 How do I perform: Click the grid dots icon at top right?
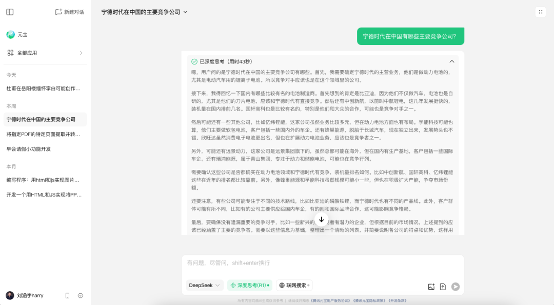pos(541,12)
